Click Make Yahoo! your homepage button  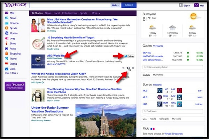pos(15,86)
